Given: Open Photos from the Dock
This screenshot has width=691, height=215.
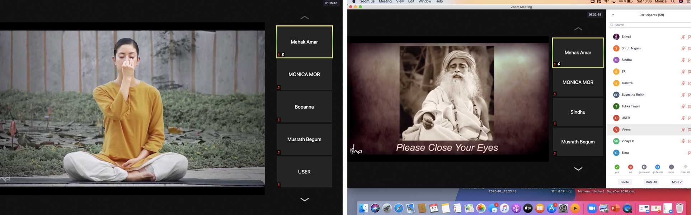Looking at the screenshot, I should [481, 208].
